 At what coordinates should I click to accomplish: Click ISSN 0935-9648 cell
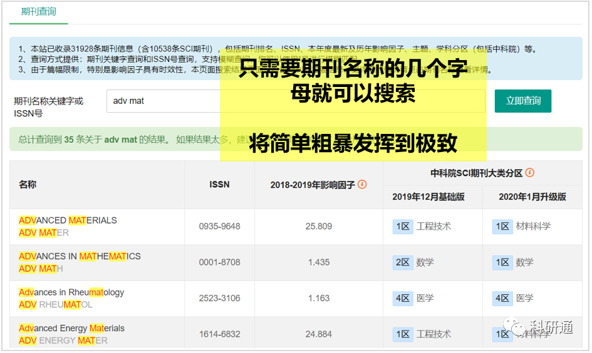click(219, 227)
